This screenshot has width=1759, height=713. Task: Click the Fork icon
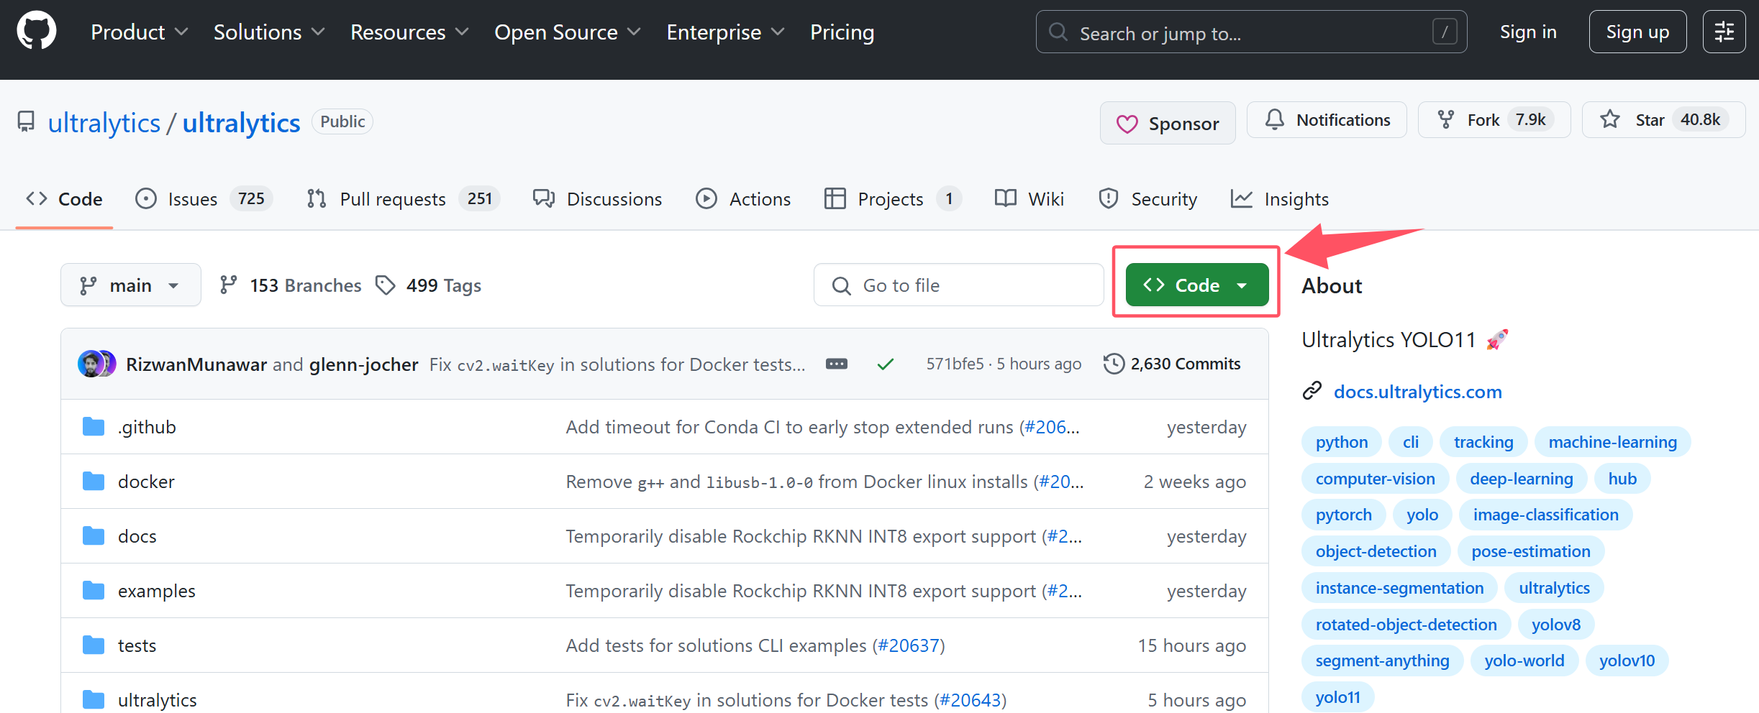tap(1445, 120)
